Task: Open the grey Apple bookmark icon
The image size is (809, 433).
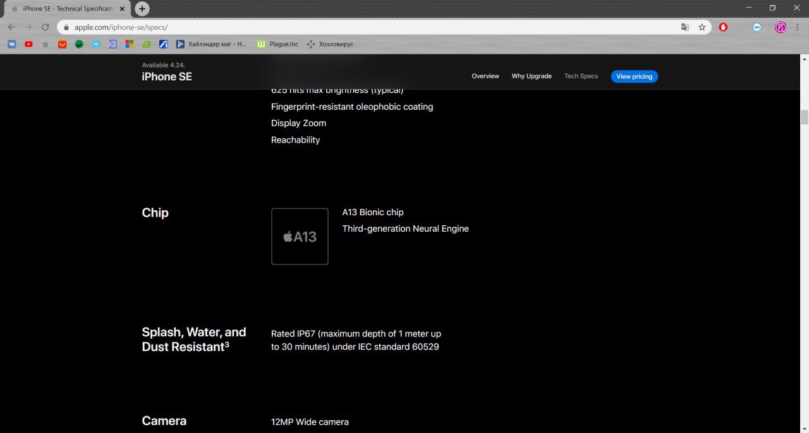Action: pos(46,44)
